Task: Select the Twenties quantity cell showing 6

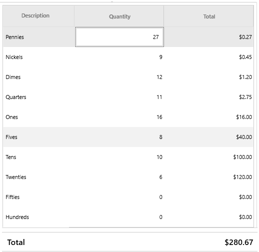Action: [119, 177]
